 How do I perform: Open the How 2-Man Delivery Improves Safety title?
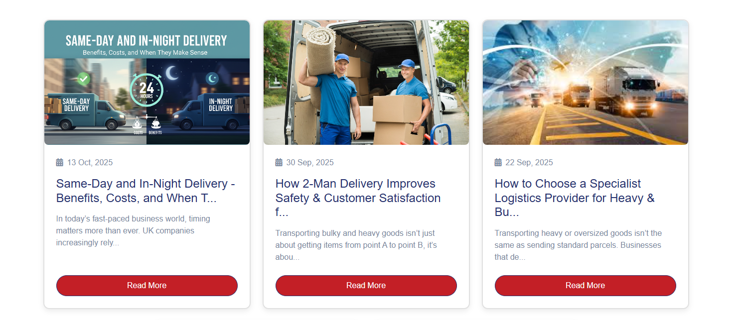(x=358, y=198)
